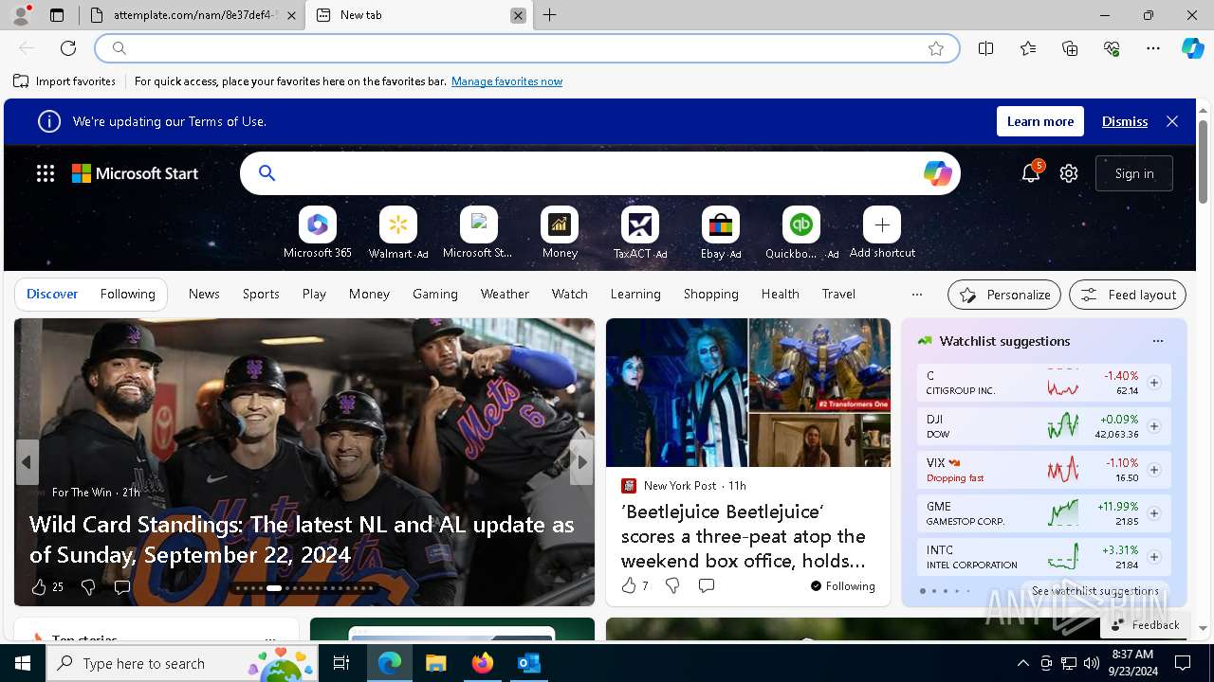Open Browser essentials icon

click(1112, 48)
